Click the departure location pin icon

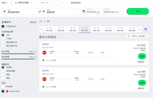(x=5, y=11)
